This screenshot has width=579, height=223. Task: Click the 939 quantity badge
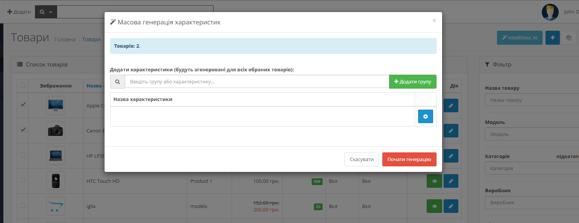point(317,182)
